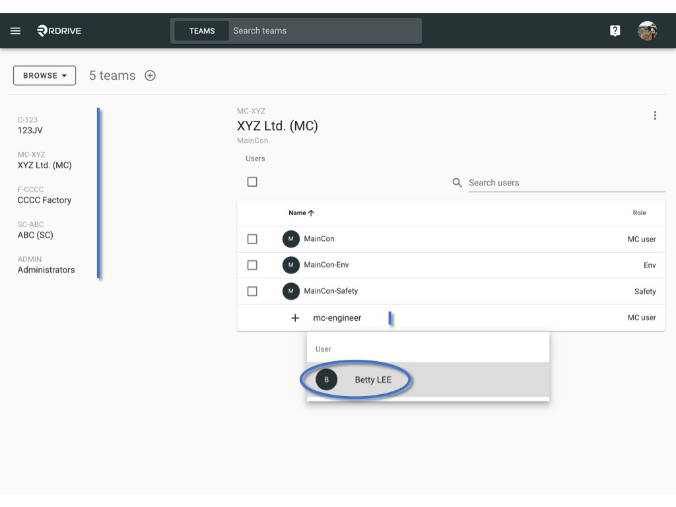Add a new team with plus circle icon
Screen dimensions: 676x507
(x=150, y=75)
